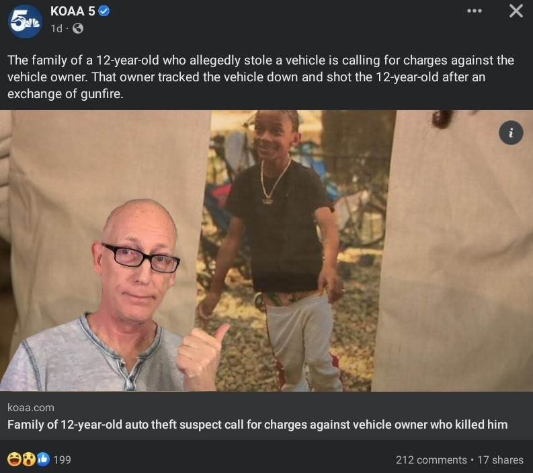Open the KOAA 5 profile picture
533x473 pixels.
pos(25,21)
